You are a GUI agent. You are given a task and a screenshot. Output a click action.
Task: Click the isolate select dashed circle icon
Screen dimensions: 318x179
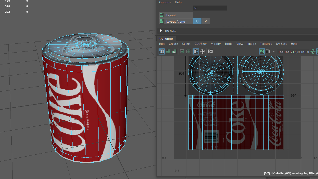point(203,51)
